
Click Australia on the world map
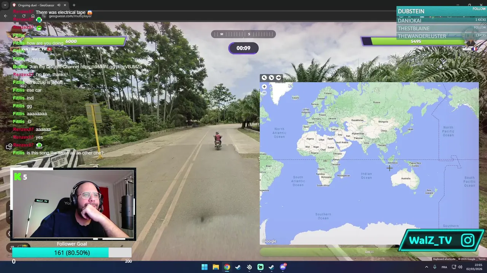[x=406, y=178]
